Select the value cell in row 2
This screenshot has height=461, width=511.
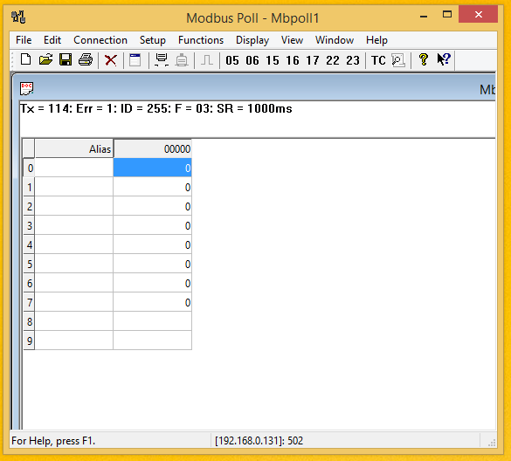click(x=153, y=206)
